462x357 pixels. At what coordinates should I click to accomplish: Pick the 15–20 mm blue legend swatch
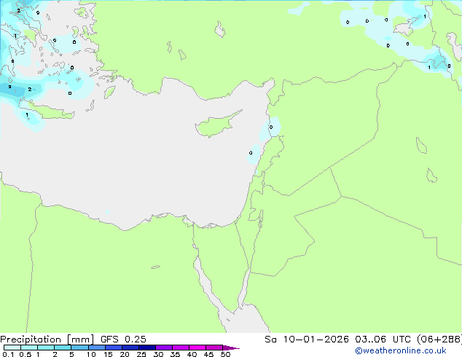114,348
